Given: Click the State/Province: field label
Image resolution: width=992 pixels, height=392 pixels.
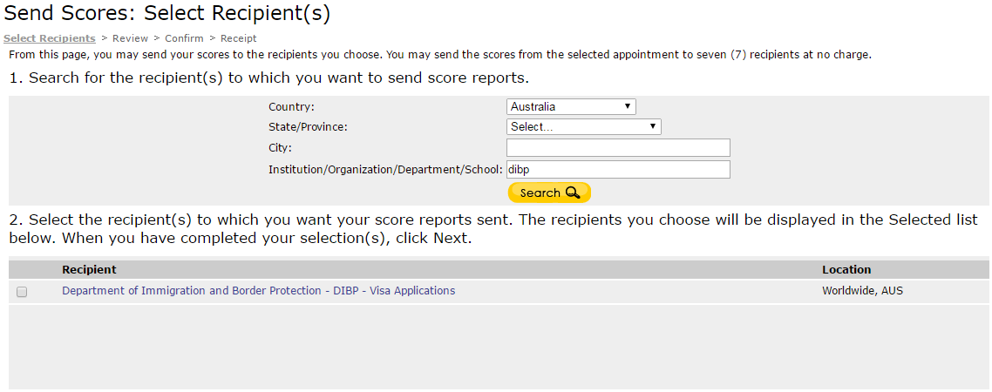Looking at the screenshot, I should tap(308, 127).
